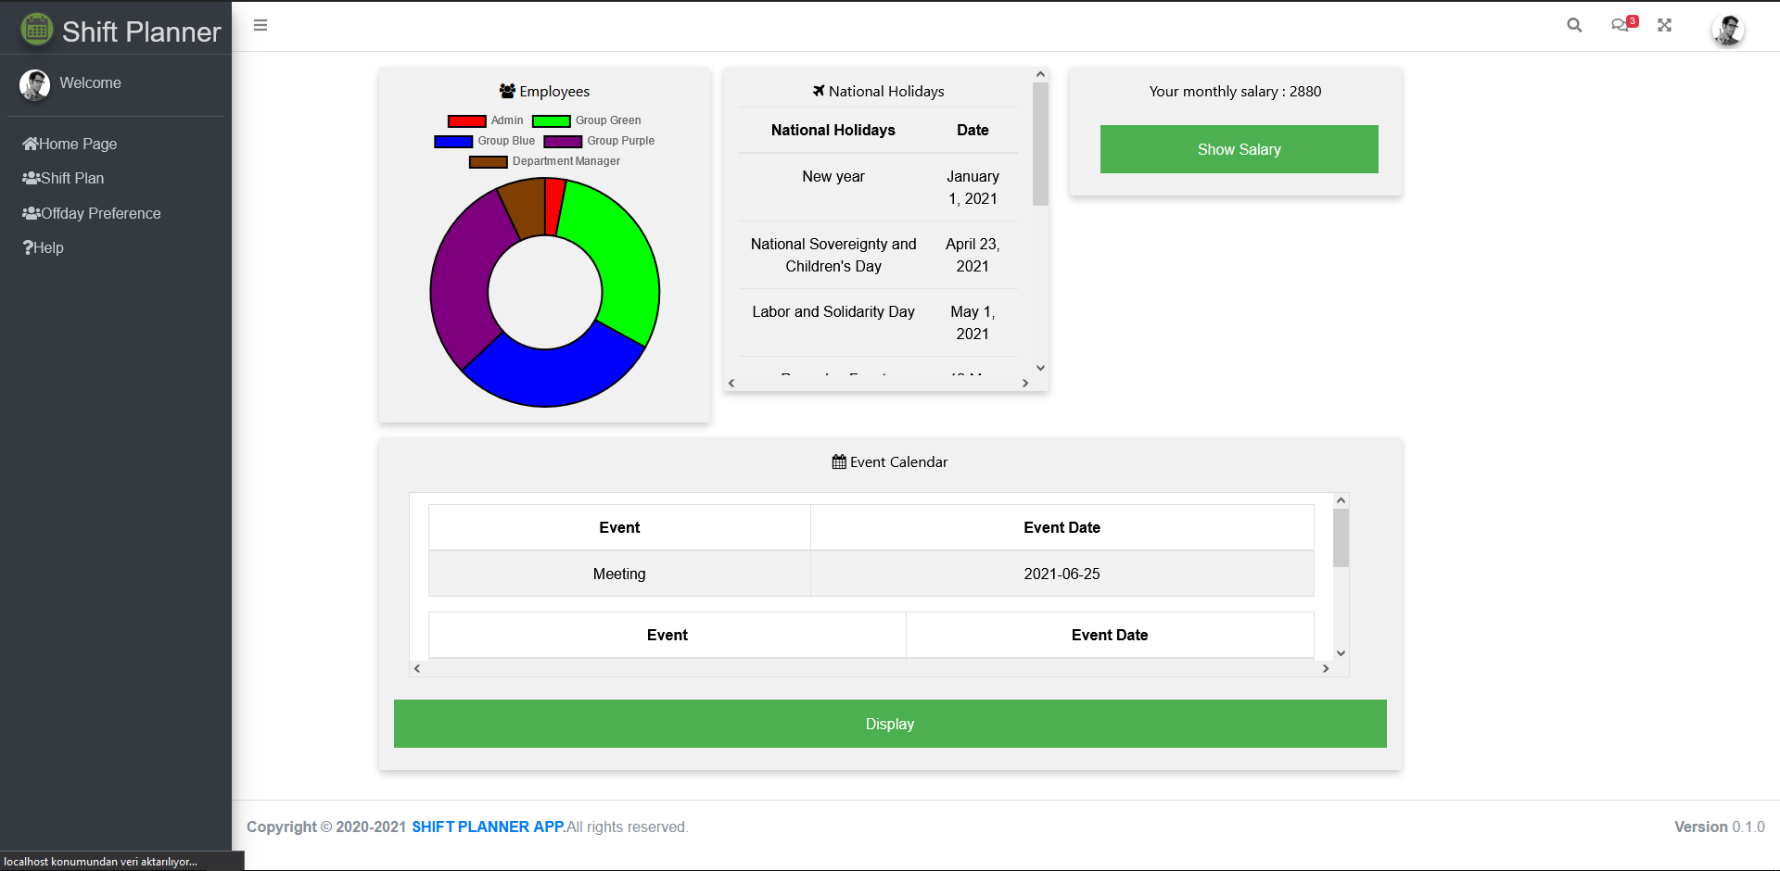This screenshot has width=1780, height=871.
Task: Navigate to Offday Preference
Action: (99, 213)
